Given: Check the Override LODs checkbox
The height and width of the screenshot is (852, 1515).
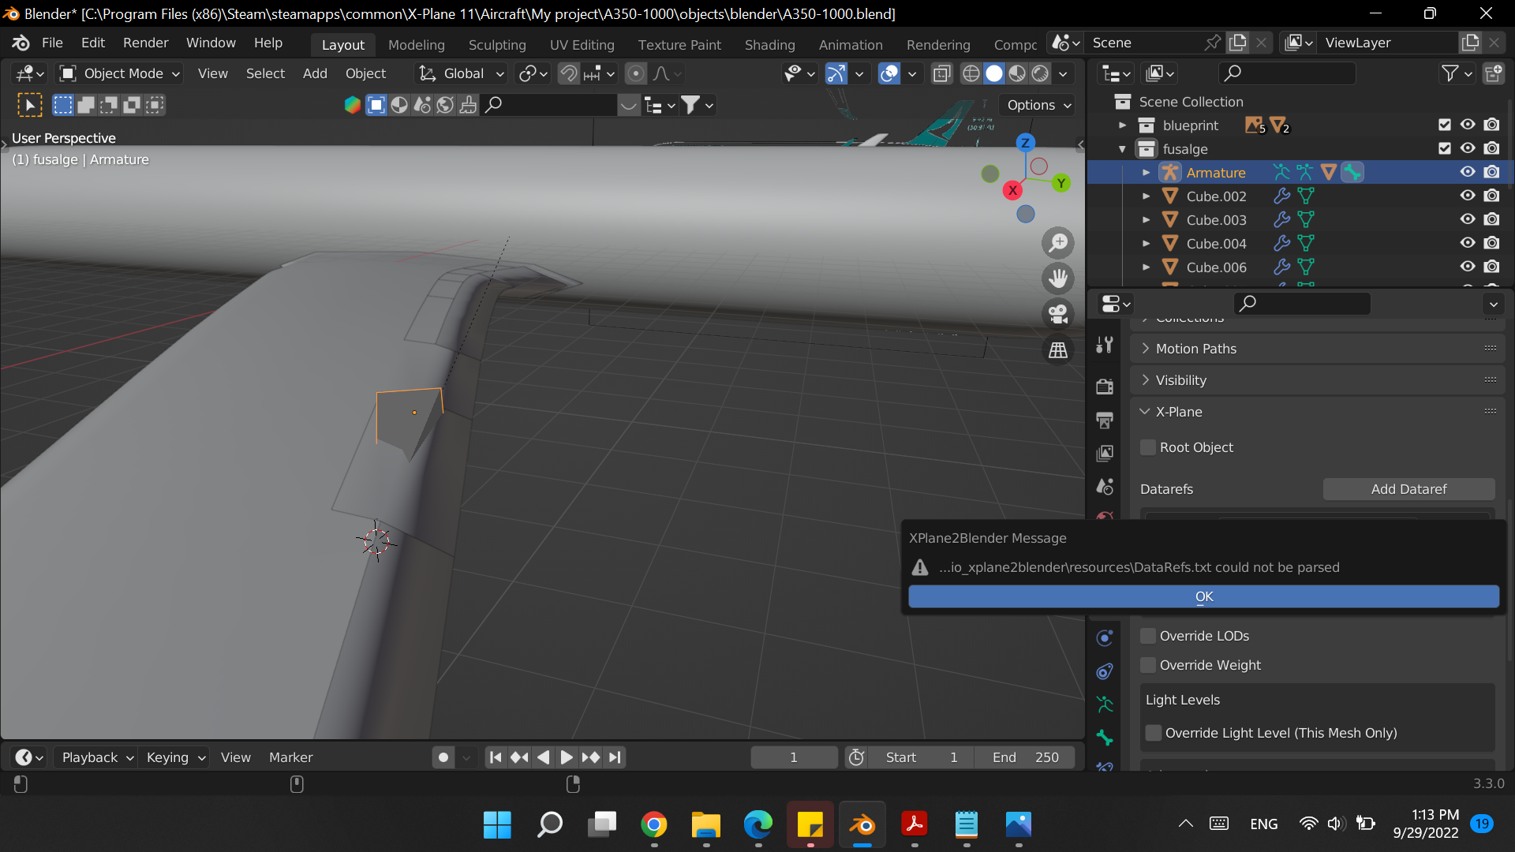Looking at the screenshot, I should click(1148, 636).
